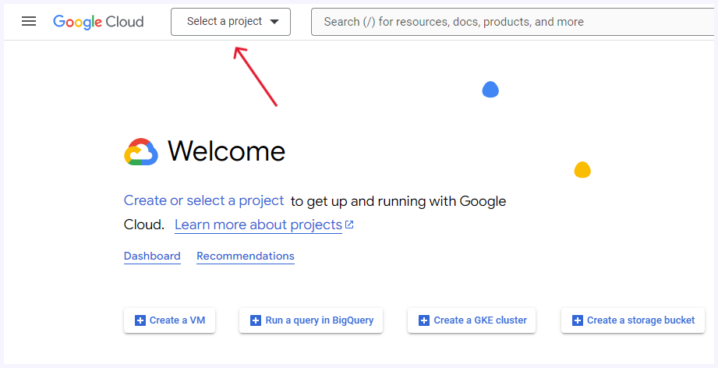Click the blue decorative dot

490,89
